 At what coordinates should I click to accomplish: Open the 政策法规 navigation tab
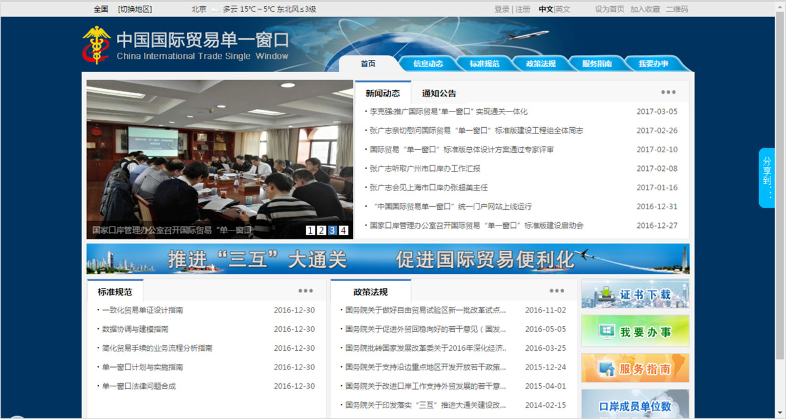(x=541, y=64)
